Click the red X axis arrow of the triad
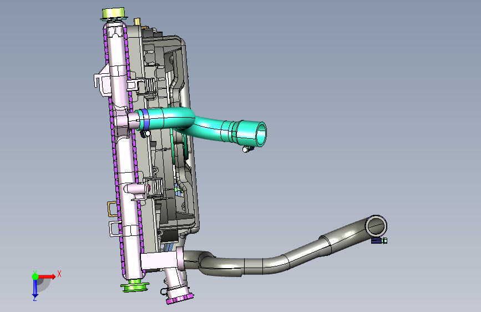The image size is (481, 312). click(x=47, y=276)
